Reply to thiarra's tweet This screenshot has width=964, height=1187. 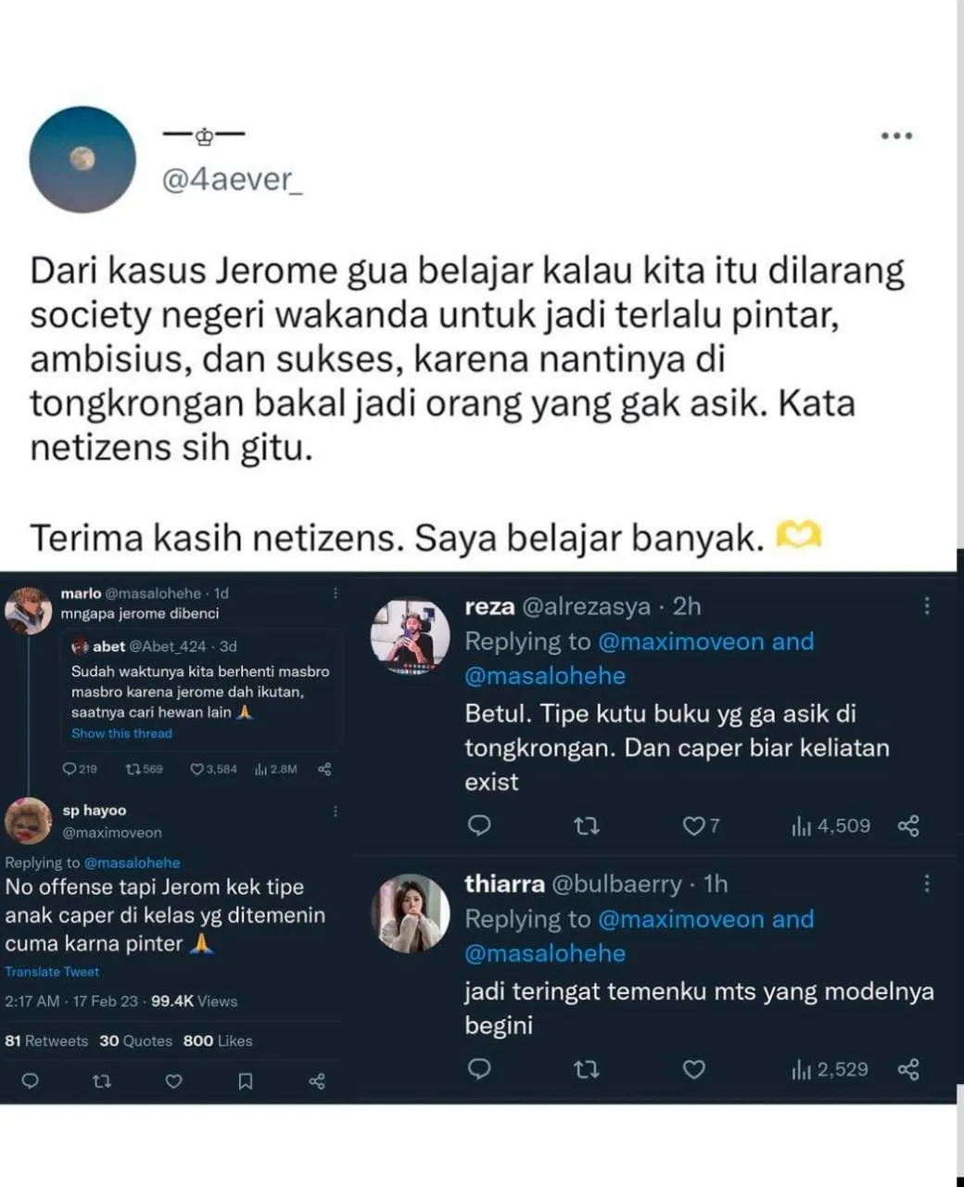[479, 1069]
